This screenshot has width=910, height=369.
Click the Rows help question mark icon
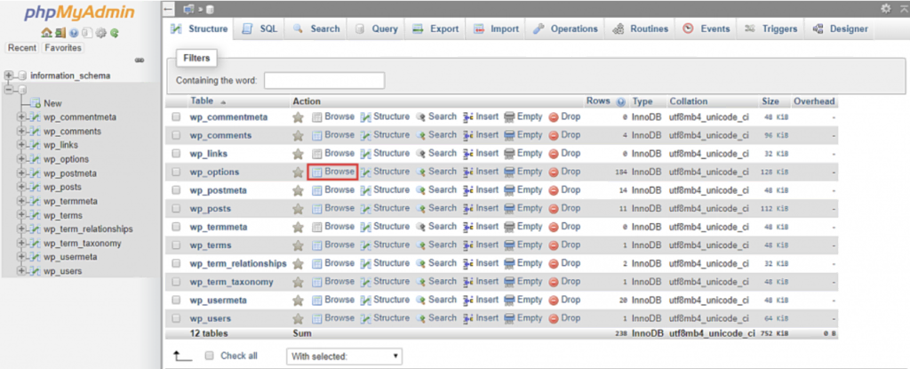[621, 101]
